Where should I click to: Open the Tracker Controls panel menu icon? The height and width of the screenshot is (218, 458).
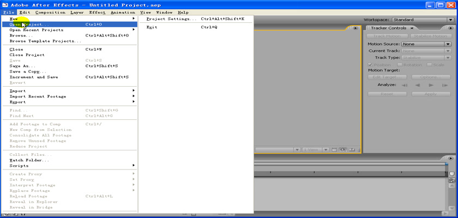(452, 28)
